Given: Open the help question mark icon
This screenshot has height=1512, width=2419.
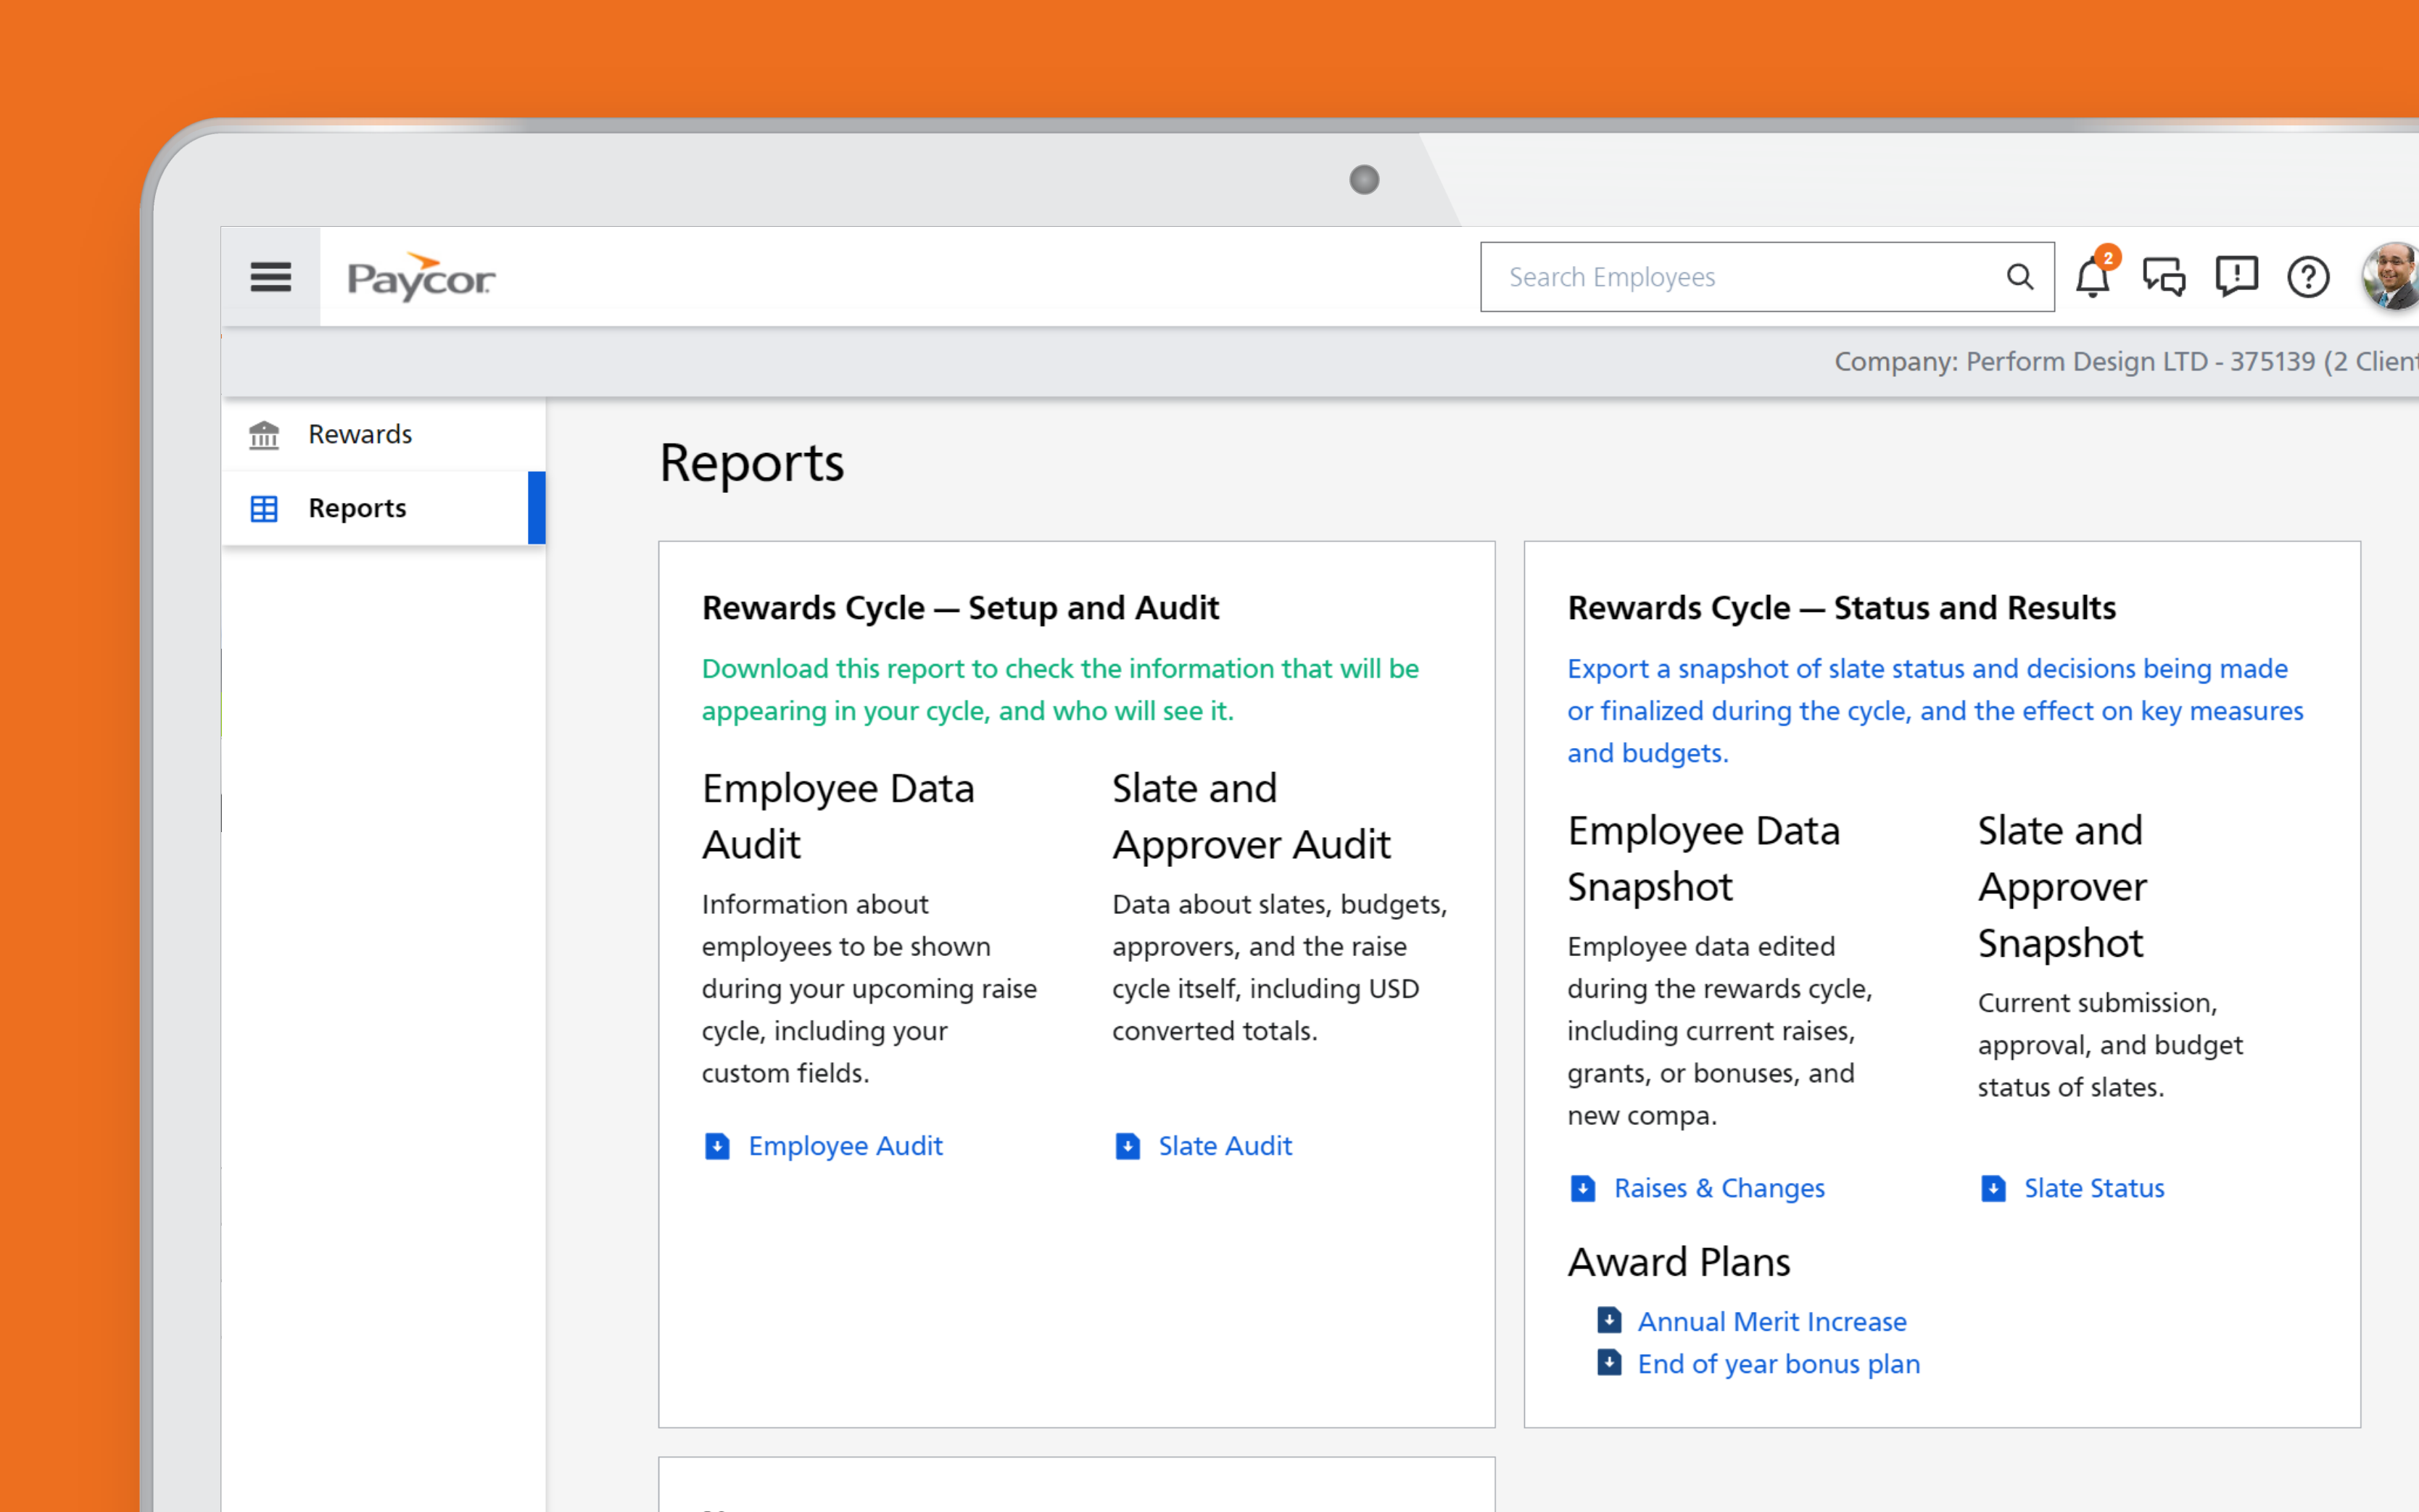Looking at the screenshot, I should 2308,277.
